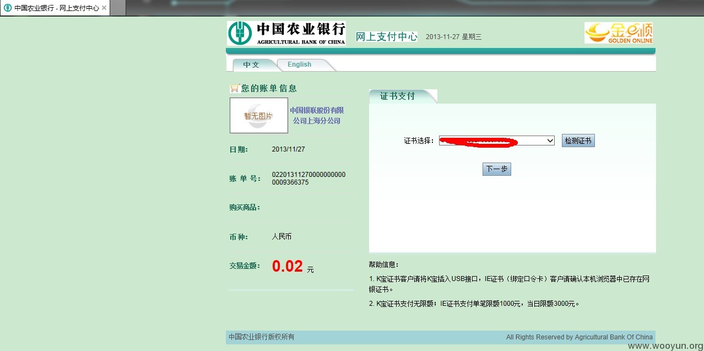
Task: Click help note about K宝插入USB接口
Action: (x=509, y=284)
